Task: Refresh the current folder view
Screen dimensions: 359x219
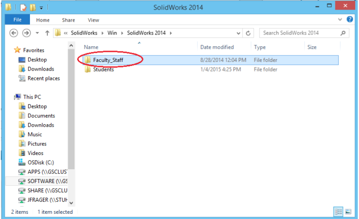Action: pos(248,33)
